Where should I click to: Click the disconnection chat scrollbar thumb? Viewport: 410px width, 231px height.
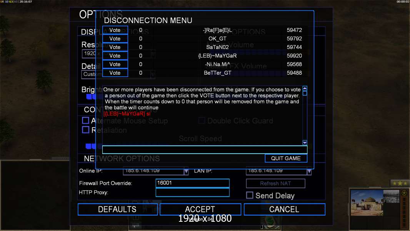pyautogui.click(x=305, y=93)
